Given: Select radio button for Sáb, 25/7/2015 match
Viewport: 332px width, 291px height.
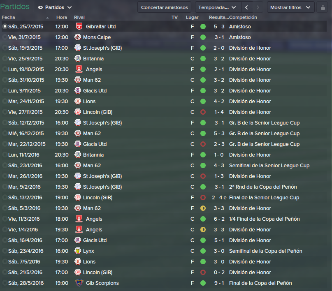Looking at the screenshot, I should tap(5, 26).
